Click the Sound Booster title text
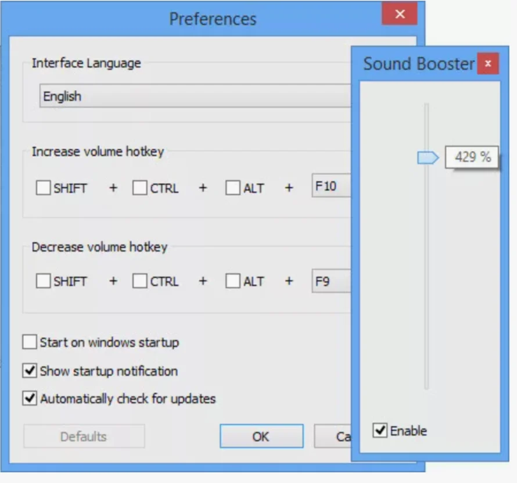517x483 pixels. (419, 63)
